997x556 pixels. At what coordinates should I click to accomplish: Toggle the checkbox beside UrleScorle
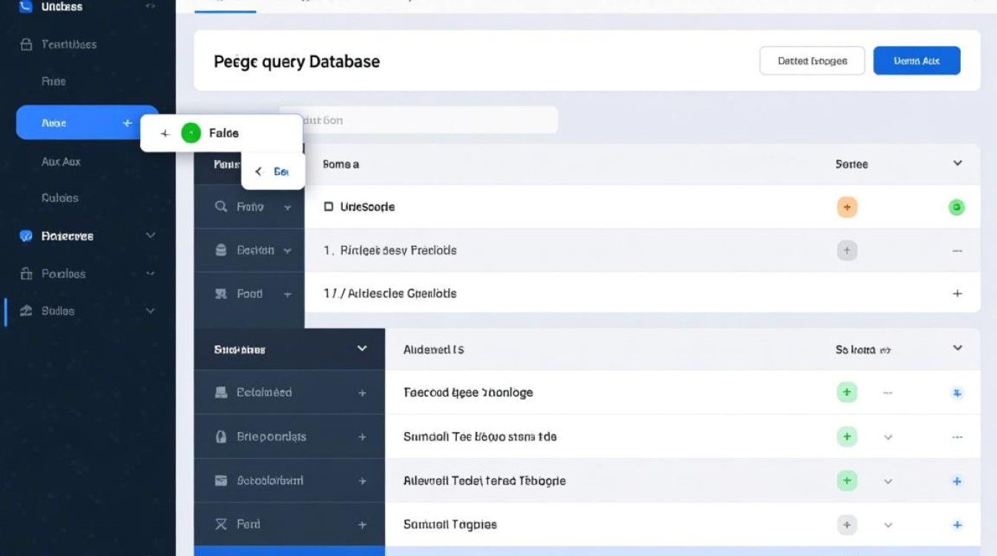coord(329,207)
